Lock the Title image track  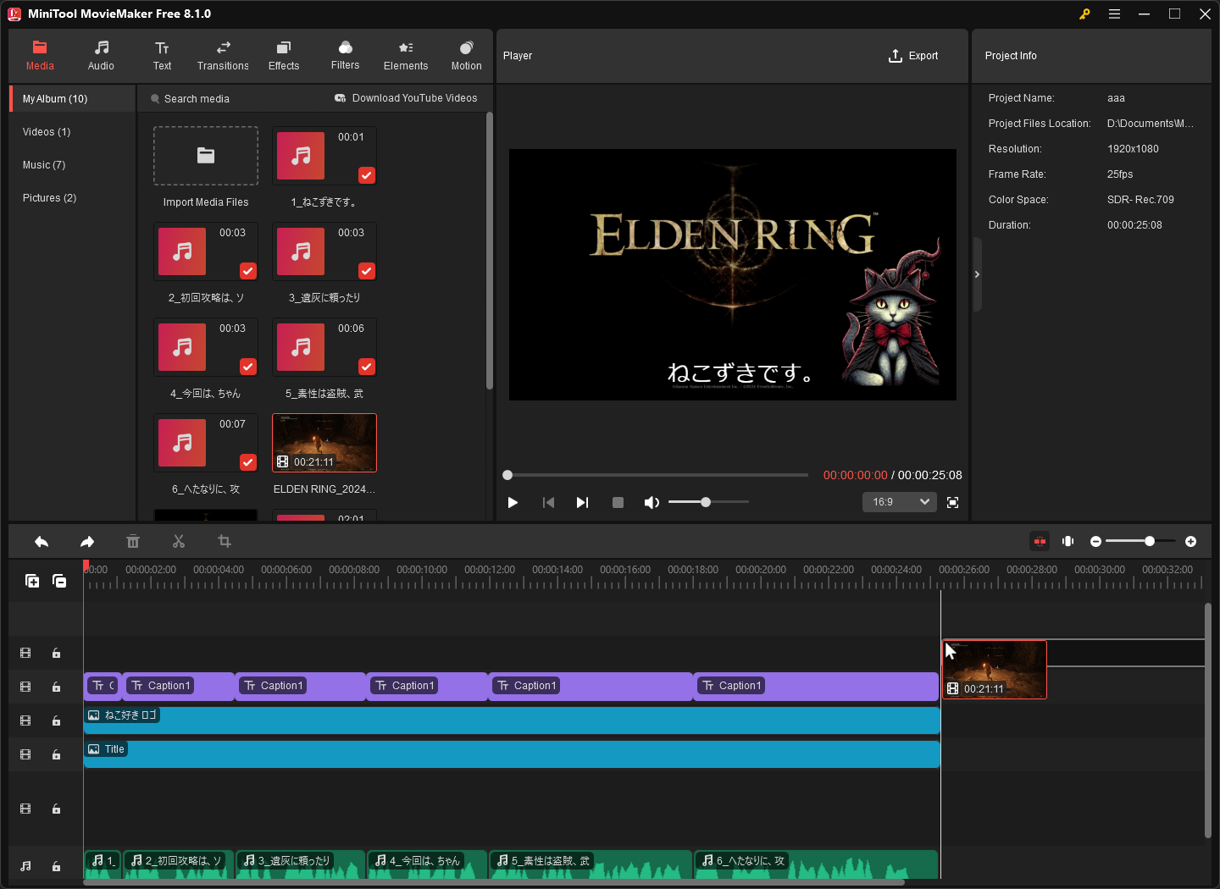pos(56,755)
